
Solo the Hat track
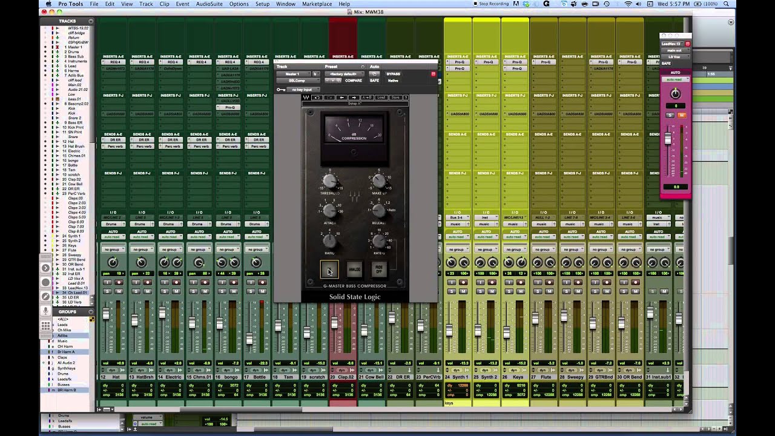[x=107, y=291]
